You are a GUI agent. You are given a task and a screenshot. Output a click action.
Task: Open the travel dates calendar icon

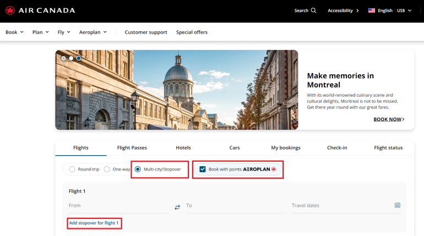pyautogui.click(x=397, y=205)
